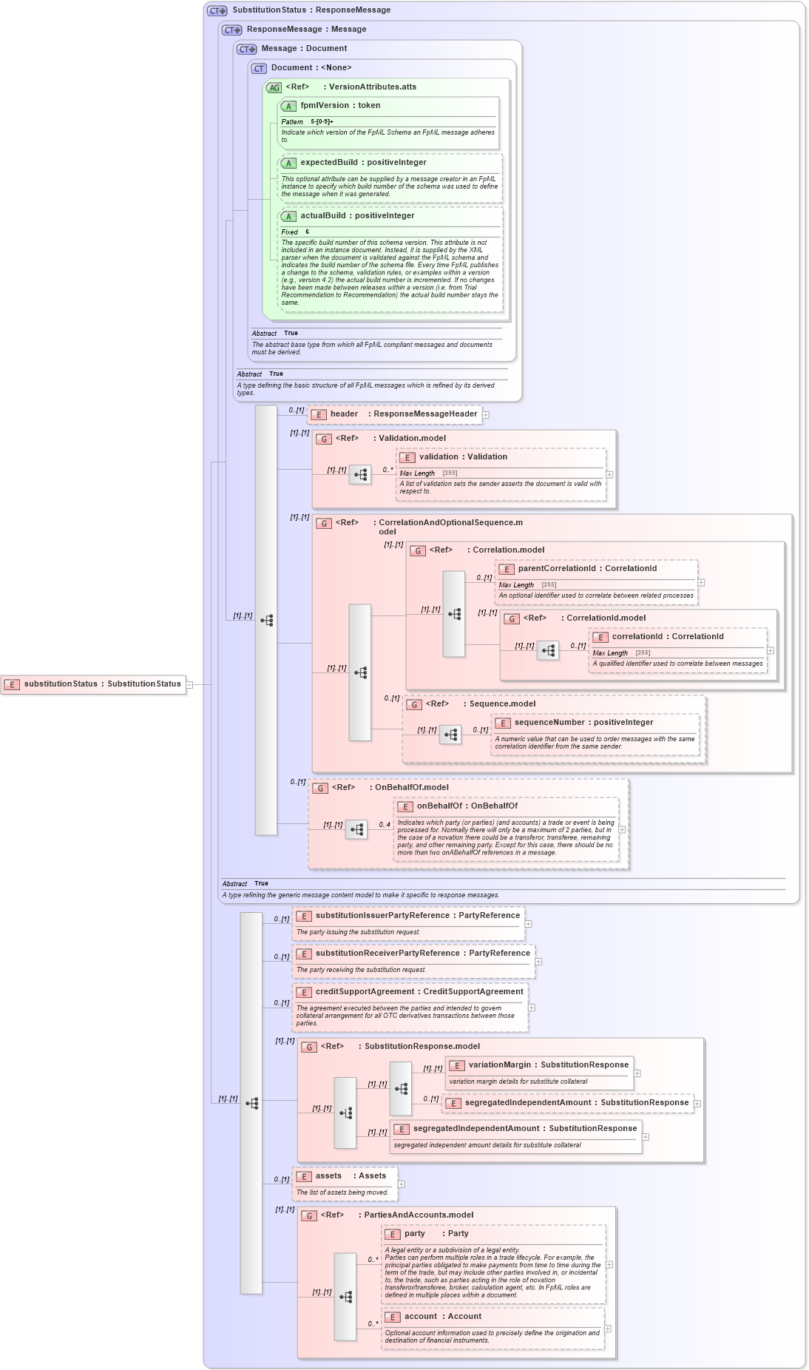Expand substitutionIssuerPartyReference element
The width and height of the screenshot is (809, 1370).
(528, 924)
